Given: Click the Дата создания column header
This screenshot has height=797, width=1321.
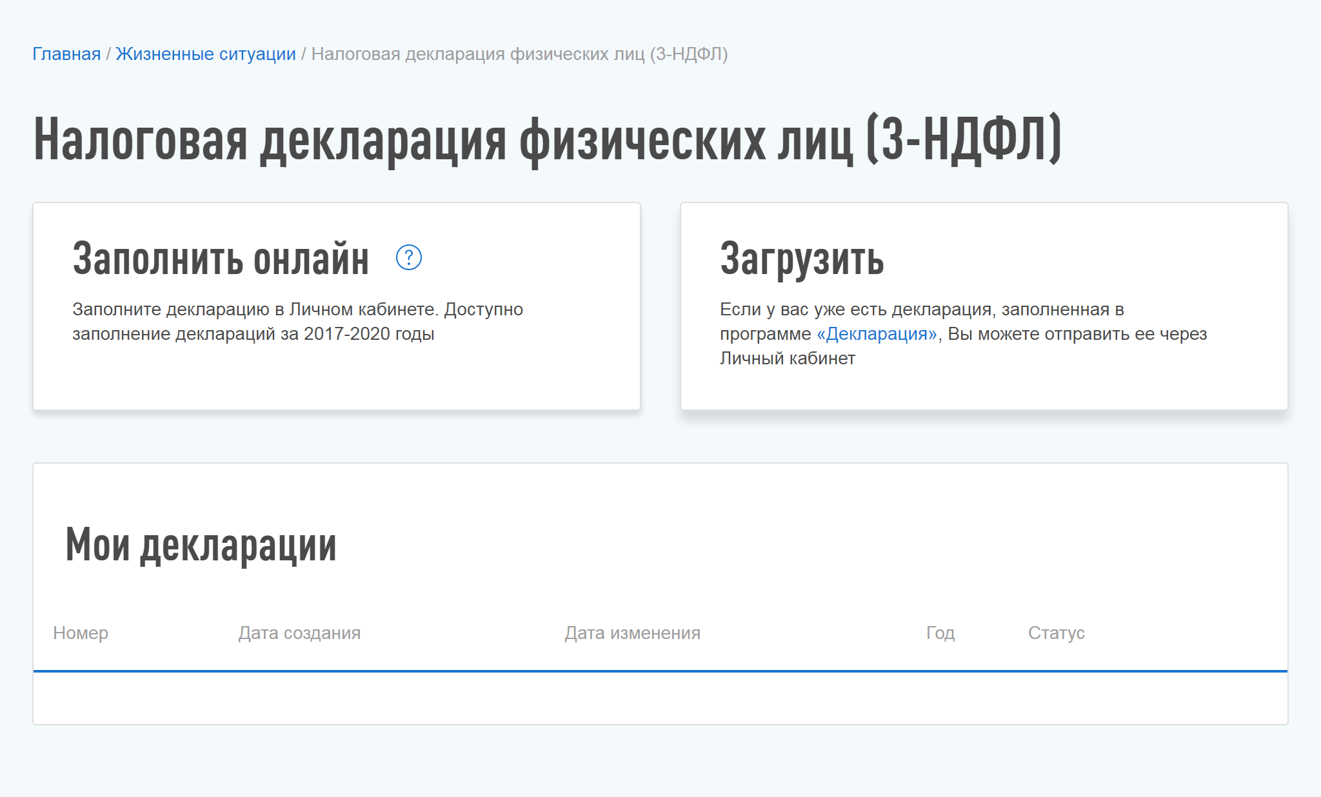Looking at the screenshot, I should (299, 633).
